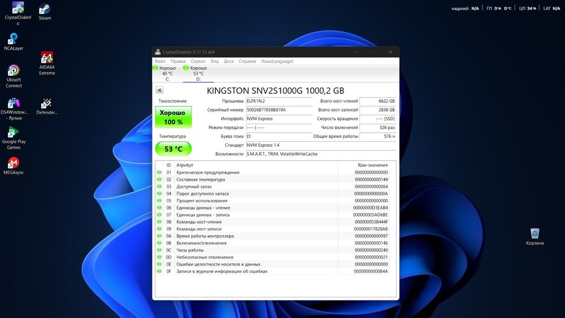Viewport: 565px width, 318px height.
Task: Open the Язык(Language) menu
Action: click(277, 61)
